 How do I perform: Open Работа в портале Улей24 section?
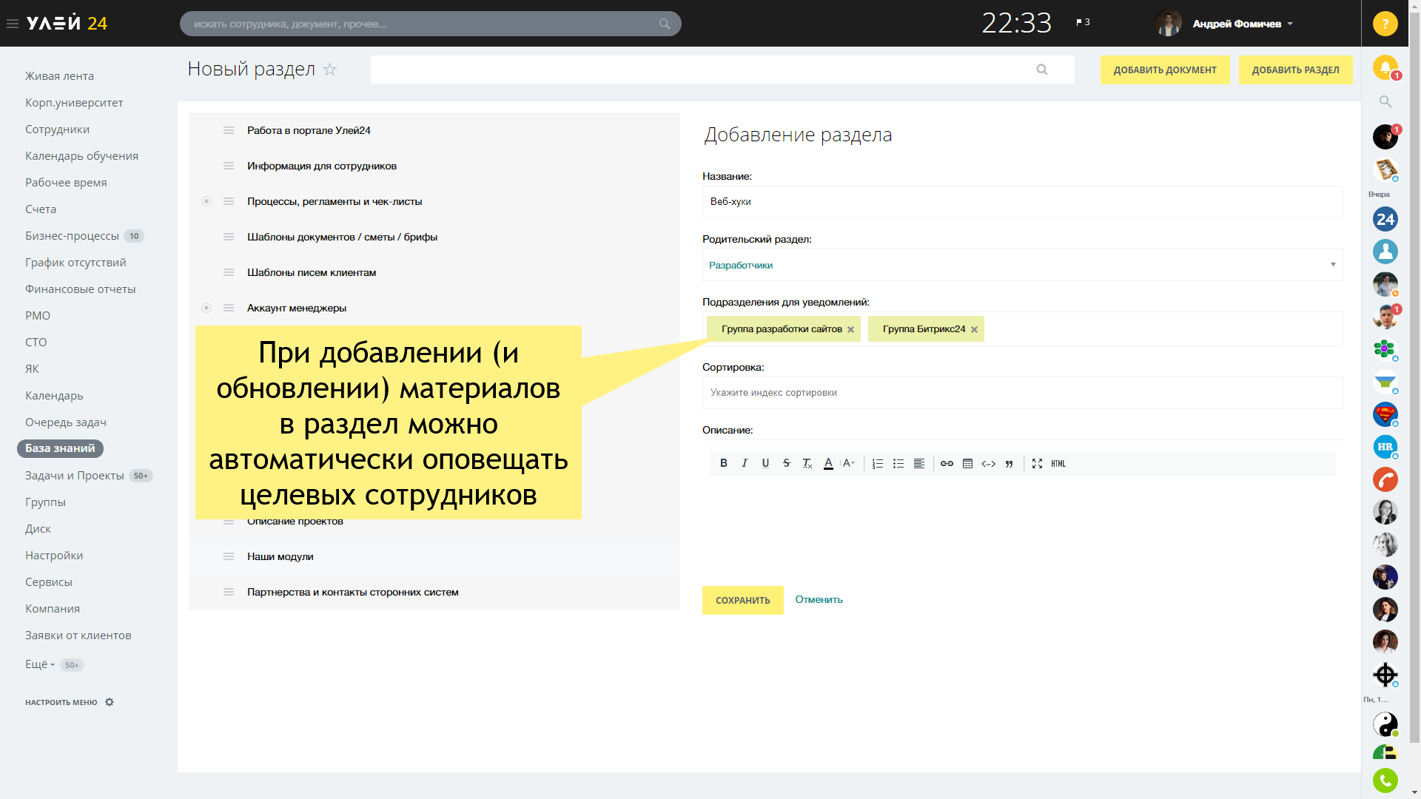(309, 130)
